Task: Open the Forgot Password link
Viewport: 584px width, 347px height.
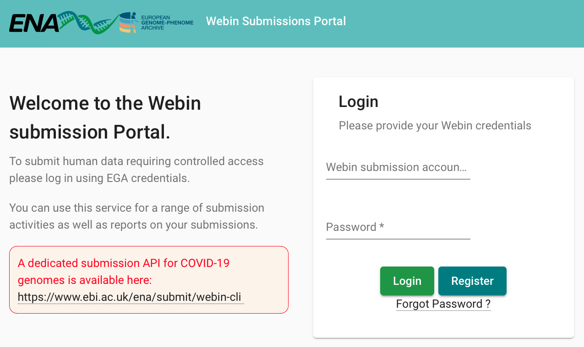Action: (443, 304)
